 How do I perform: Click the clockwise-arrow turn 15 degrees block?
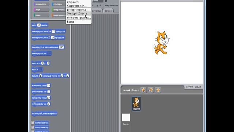point(49,32)
